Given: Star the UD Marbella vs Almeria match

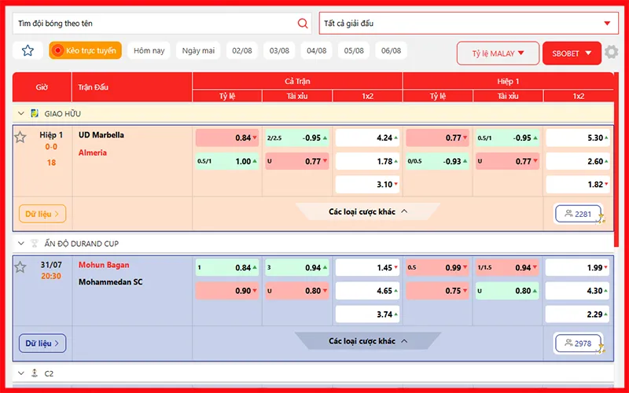Looking at the screenshot, I should [x=20, y=138].
